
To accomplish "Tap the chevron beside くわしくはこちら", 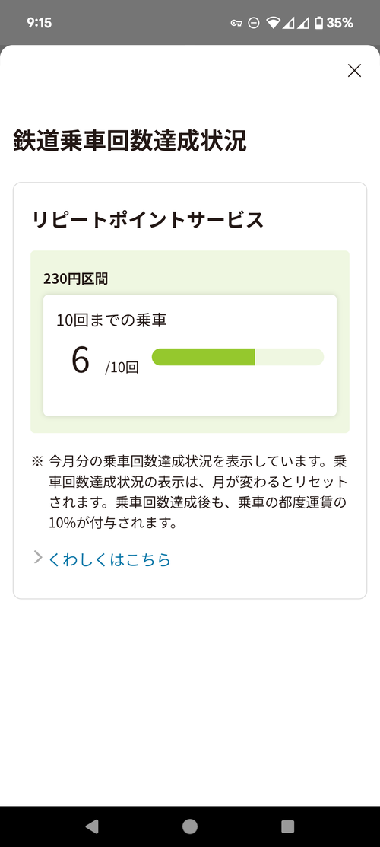I will [38, 558].
